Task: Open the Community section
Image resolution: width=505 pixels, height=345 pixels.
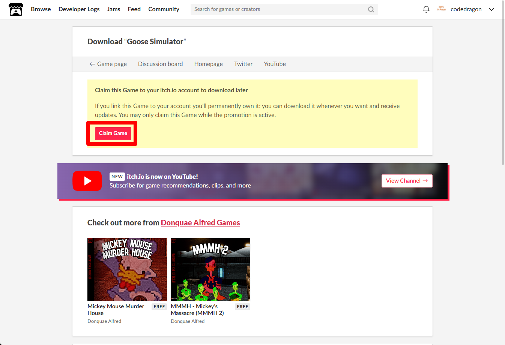Action: click(x=164, y=9)
